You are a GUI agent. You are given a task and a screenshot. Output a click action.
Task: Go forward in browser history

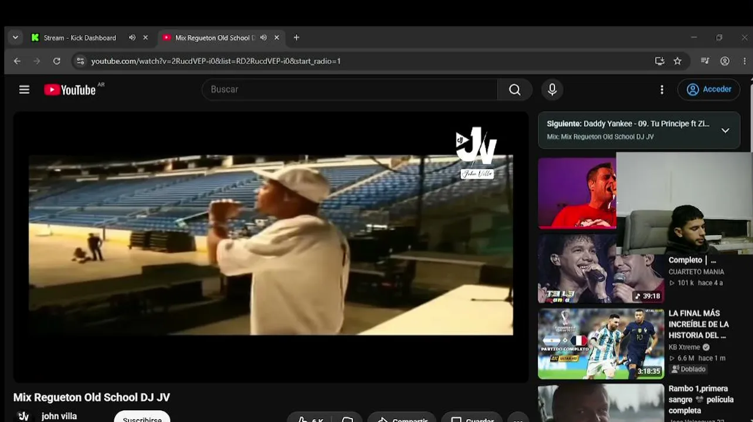point(37,61)
